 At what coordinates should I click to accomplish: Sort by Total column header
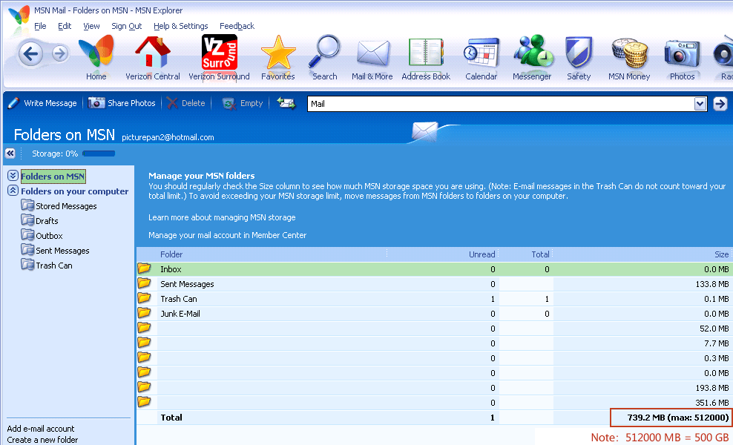tap(540, 254)
